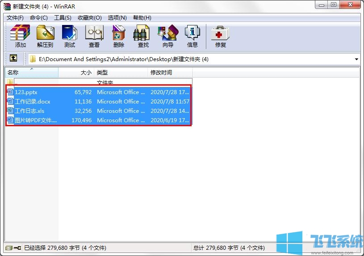Select the 工作日志.xls file
Screen dimensions: 364x256
(29, 111)
